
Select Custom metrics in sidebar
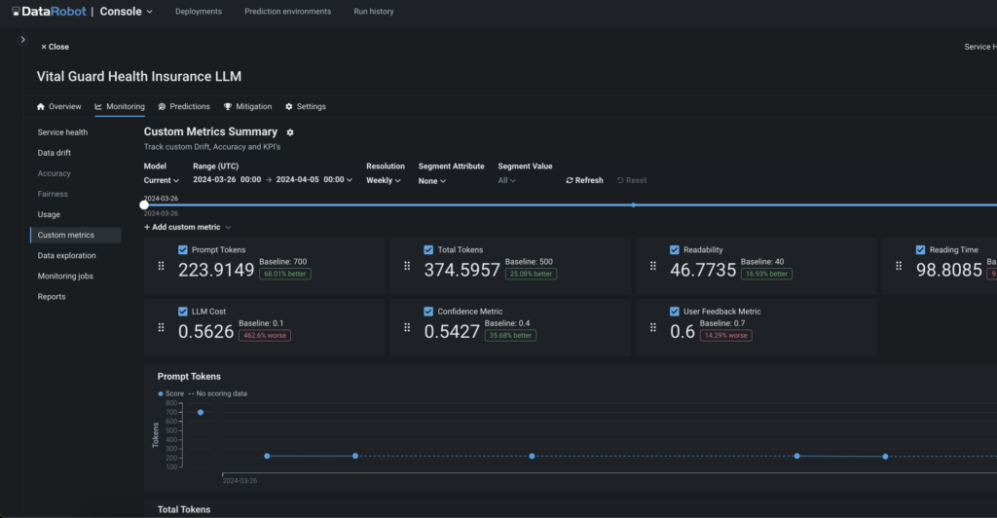coord(76,236)
